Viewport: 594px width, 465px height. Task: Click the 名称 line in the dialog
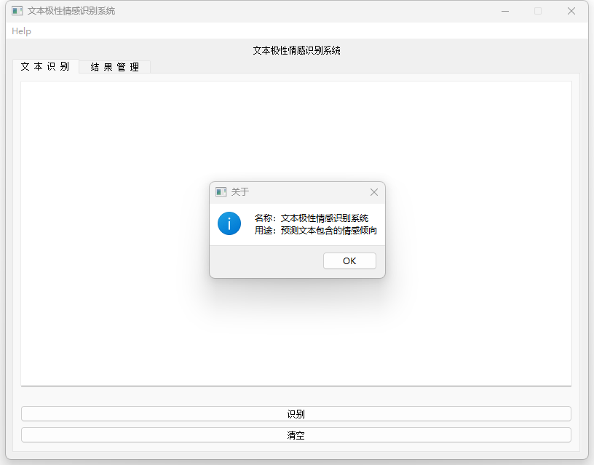(x=312, y=218)
